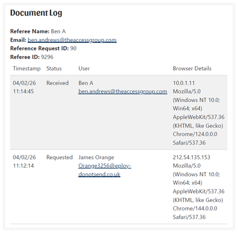Select the Requested status cell
The image size is (238, 233).
click(59, 157)
